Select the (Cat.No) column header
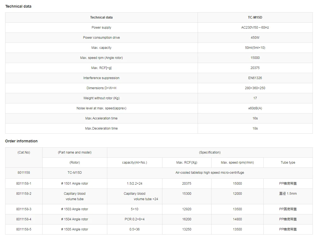 click(x=24, y=152)
